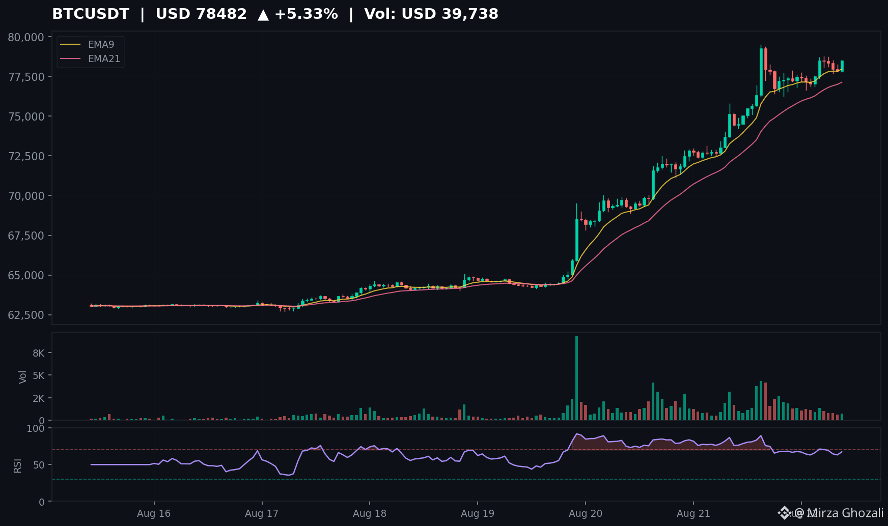Click the Aug 20 date label
The width and height of the screenshot is (888, 526).
[x=586, y=513]
